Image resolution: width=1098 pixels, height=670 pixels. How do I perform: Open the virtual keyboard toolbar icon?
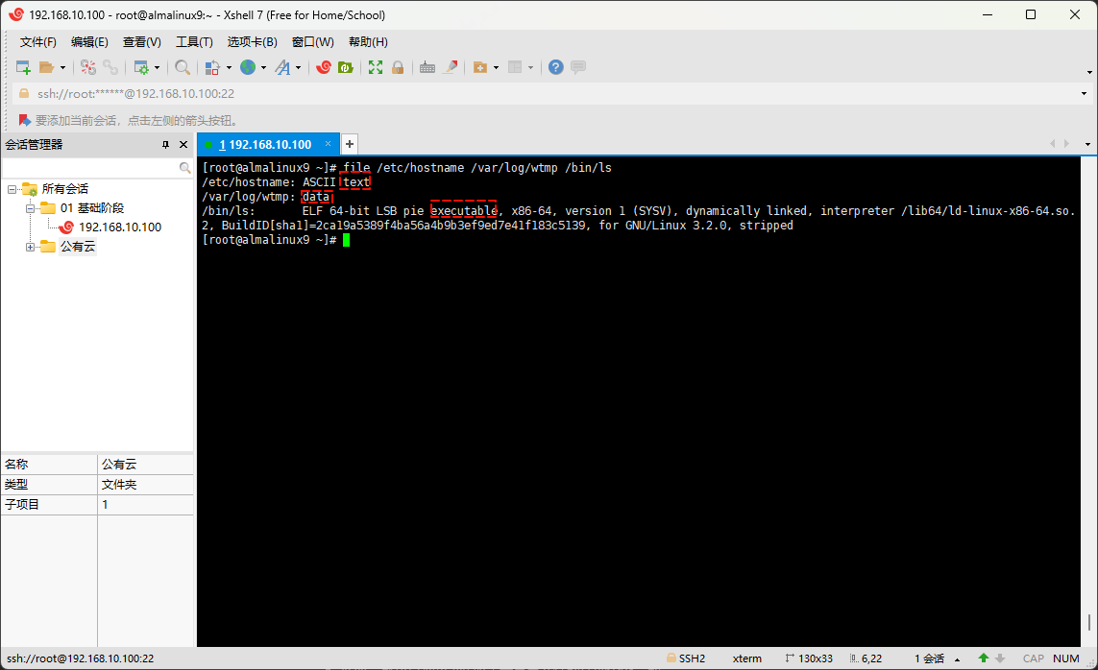[427, 67]
